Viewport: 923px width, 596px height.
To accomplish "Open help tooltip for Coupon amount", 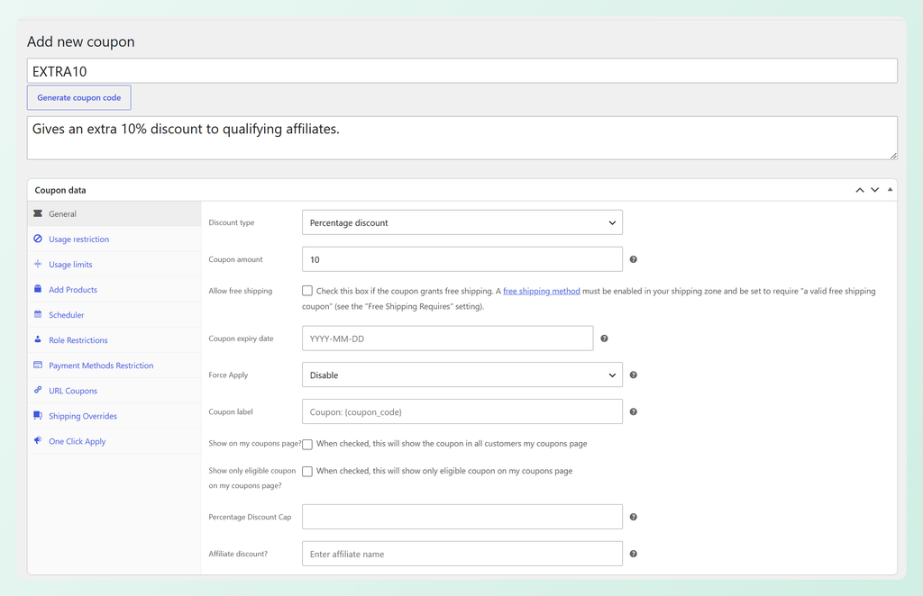I will tap(634, 259).
